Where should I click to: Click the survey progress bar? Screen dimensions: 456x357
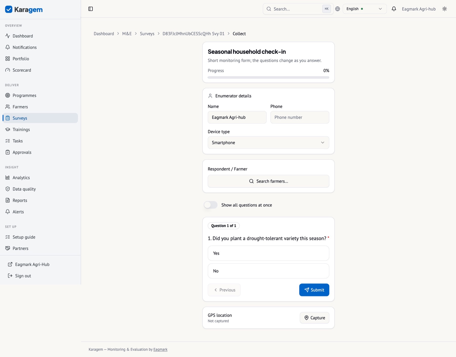268,77
